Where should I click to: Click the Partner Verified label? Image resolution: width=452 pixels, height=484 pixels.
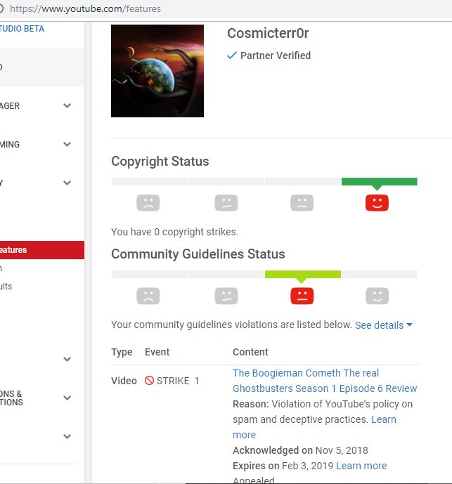point(276,55)
